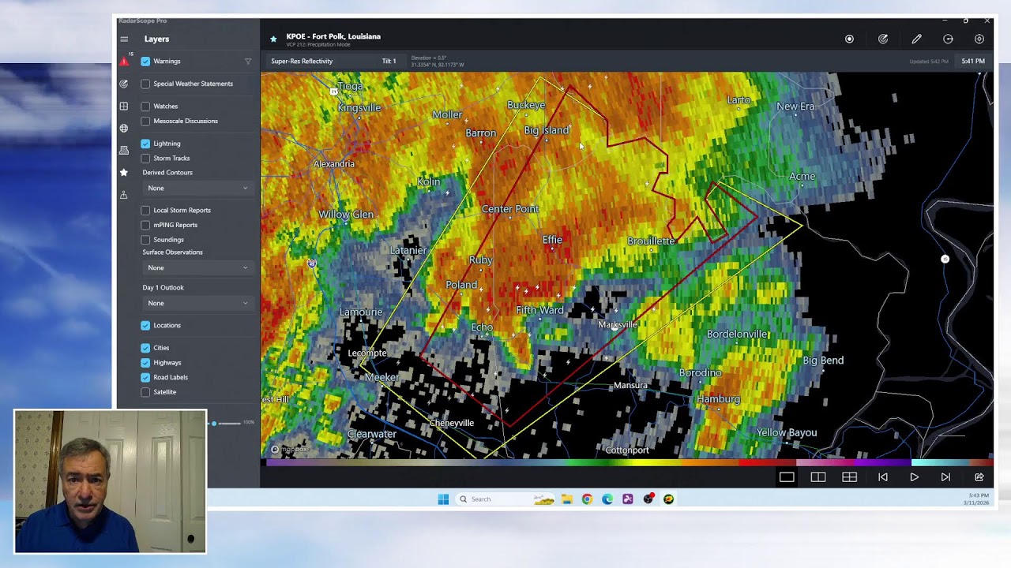Viewport: 1011px width, 568px height.
Task: Click the reflectivity color scale bar
Action: (x=630, y=462)
